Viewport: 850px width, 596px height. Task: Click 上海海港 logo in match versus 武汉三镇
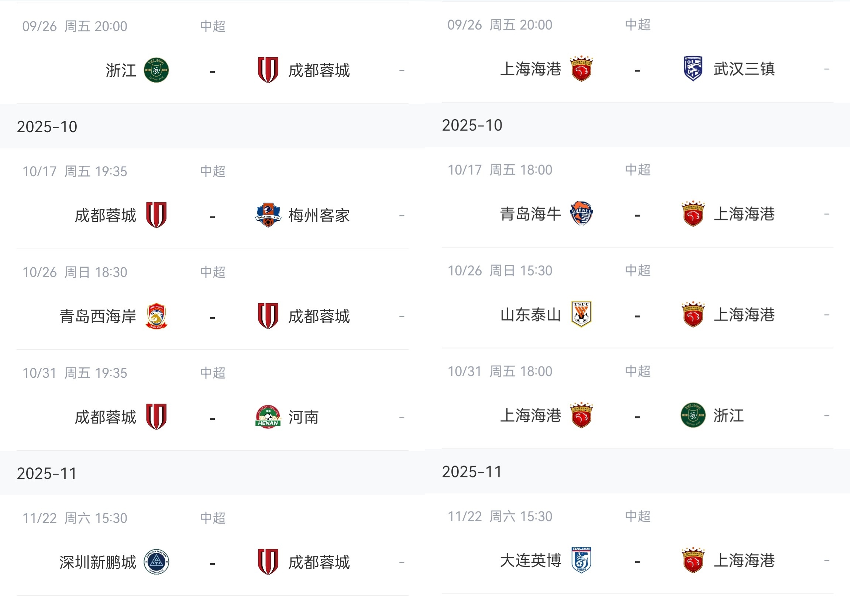[x=581, y=69]
